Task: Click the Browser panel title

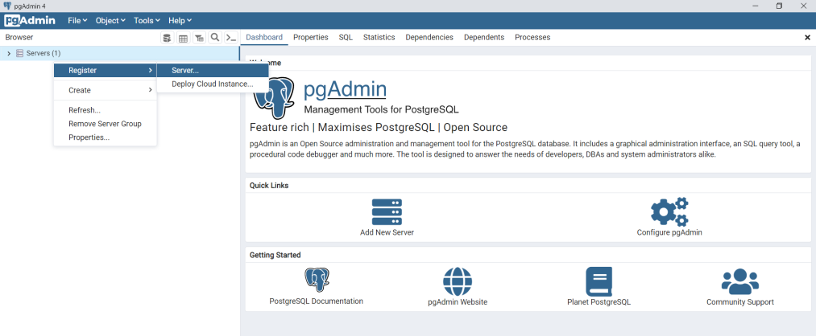Action: click(19, 38)
